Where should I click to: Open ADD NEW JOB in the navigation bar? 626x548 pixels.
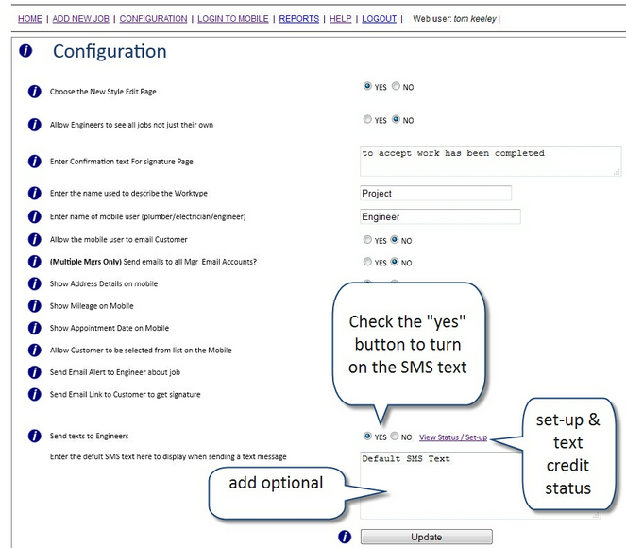[80, 19]
